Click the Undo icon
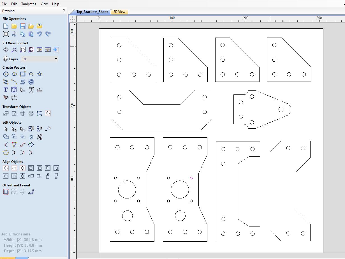The width and height of the screenshot is (345, 259). (x=40, y=34)
